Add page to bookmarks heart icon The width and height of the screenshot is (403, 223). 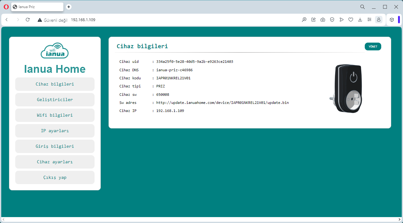click(351, 20)
